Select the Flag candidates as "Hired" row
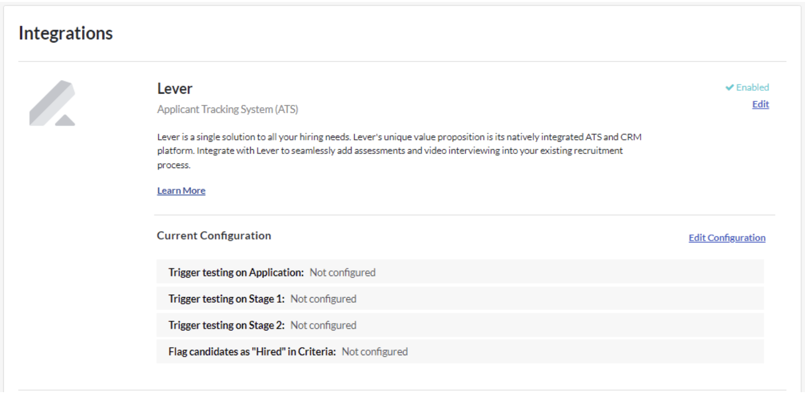Image resolution: width=805 pixels, height=394 pixels. tap(460, 351)
